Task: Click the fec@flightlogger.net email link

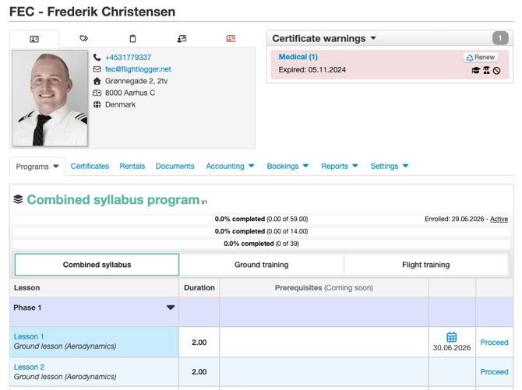Action: [x=138, y=69]
